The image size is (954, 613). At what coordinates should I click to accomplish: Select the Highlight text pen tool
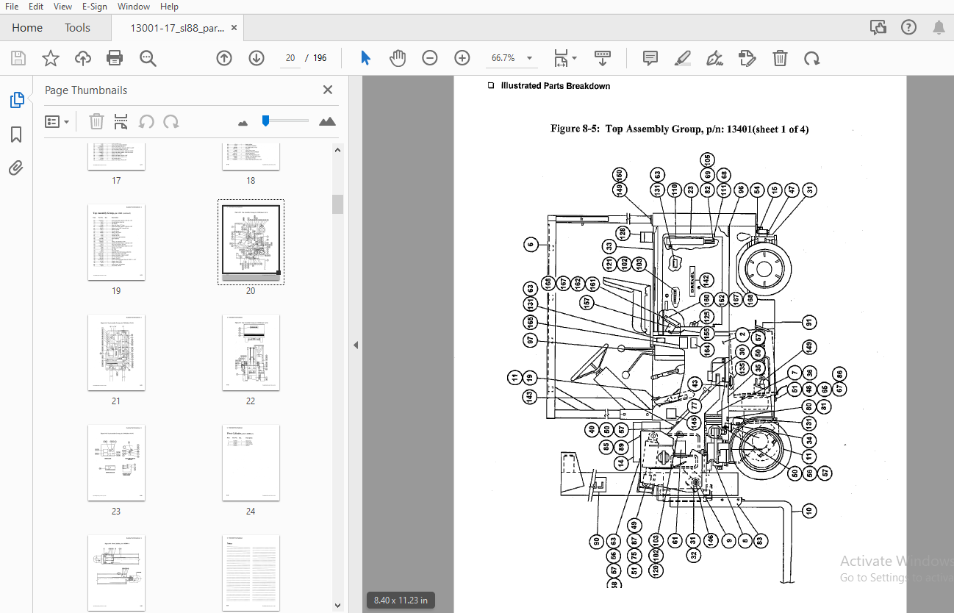click(683, 58)
